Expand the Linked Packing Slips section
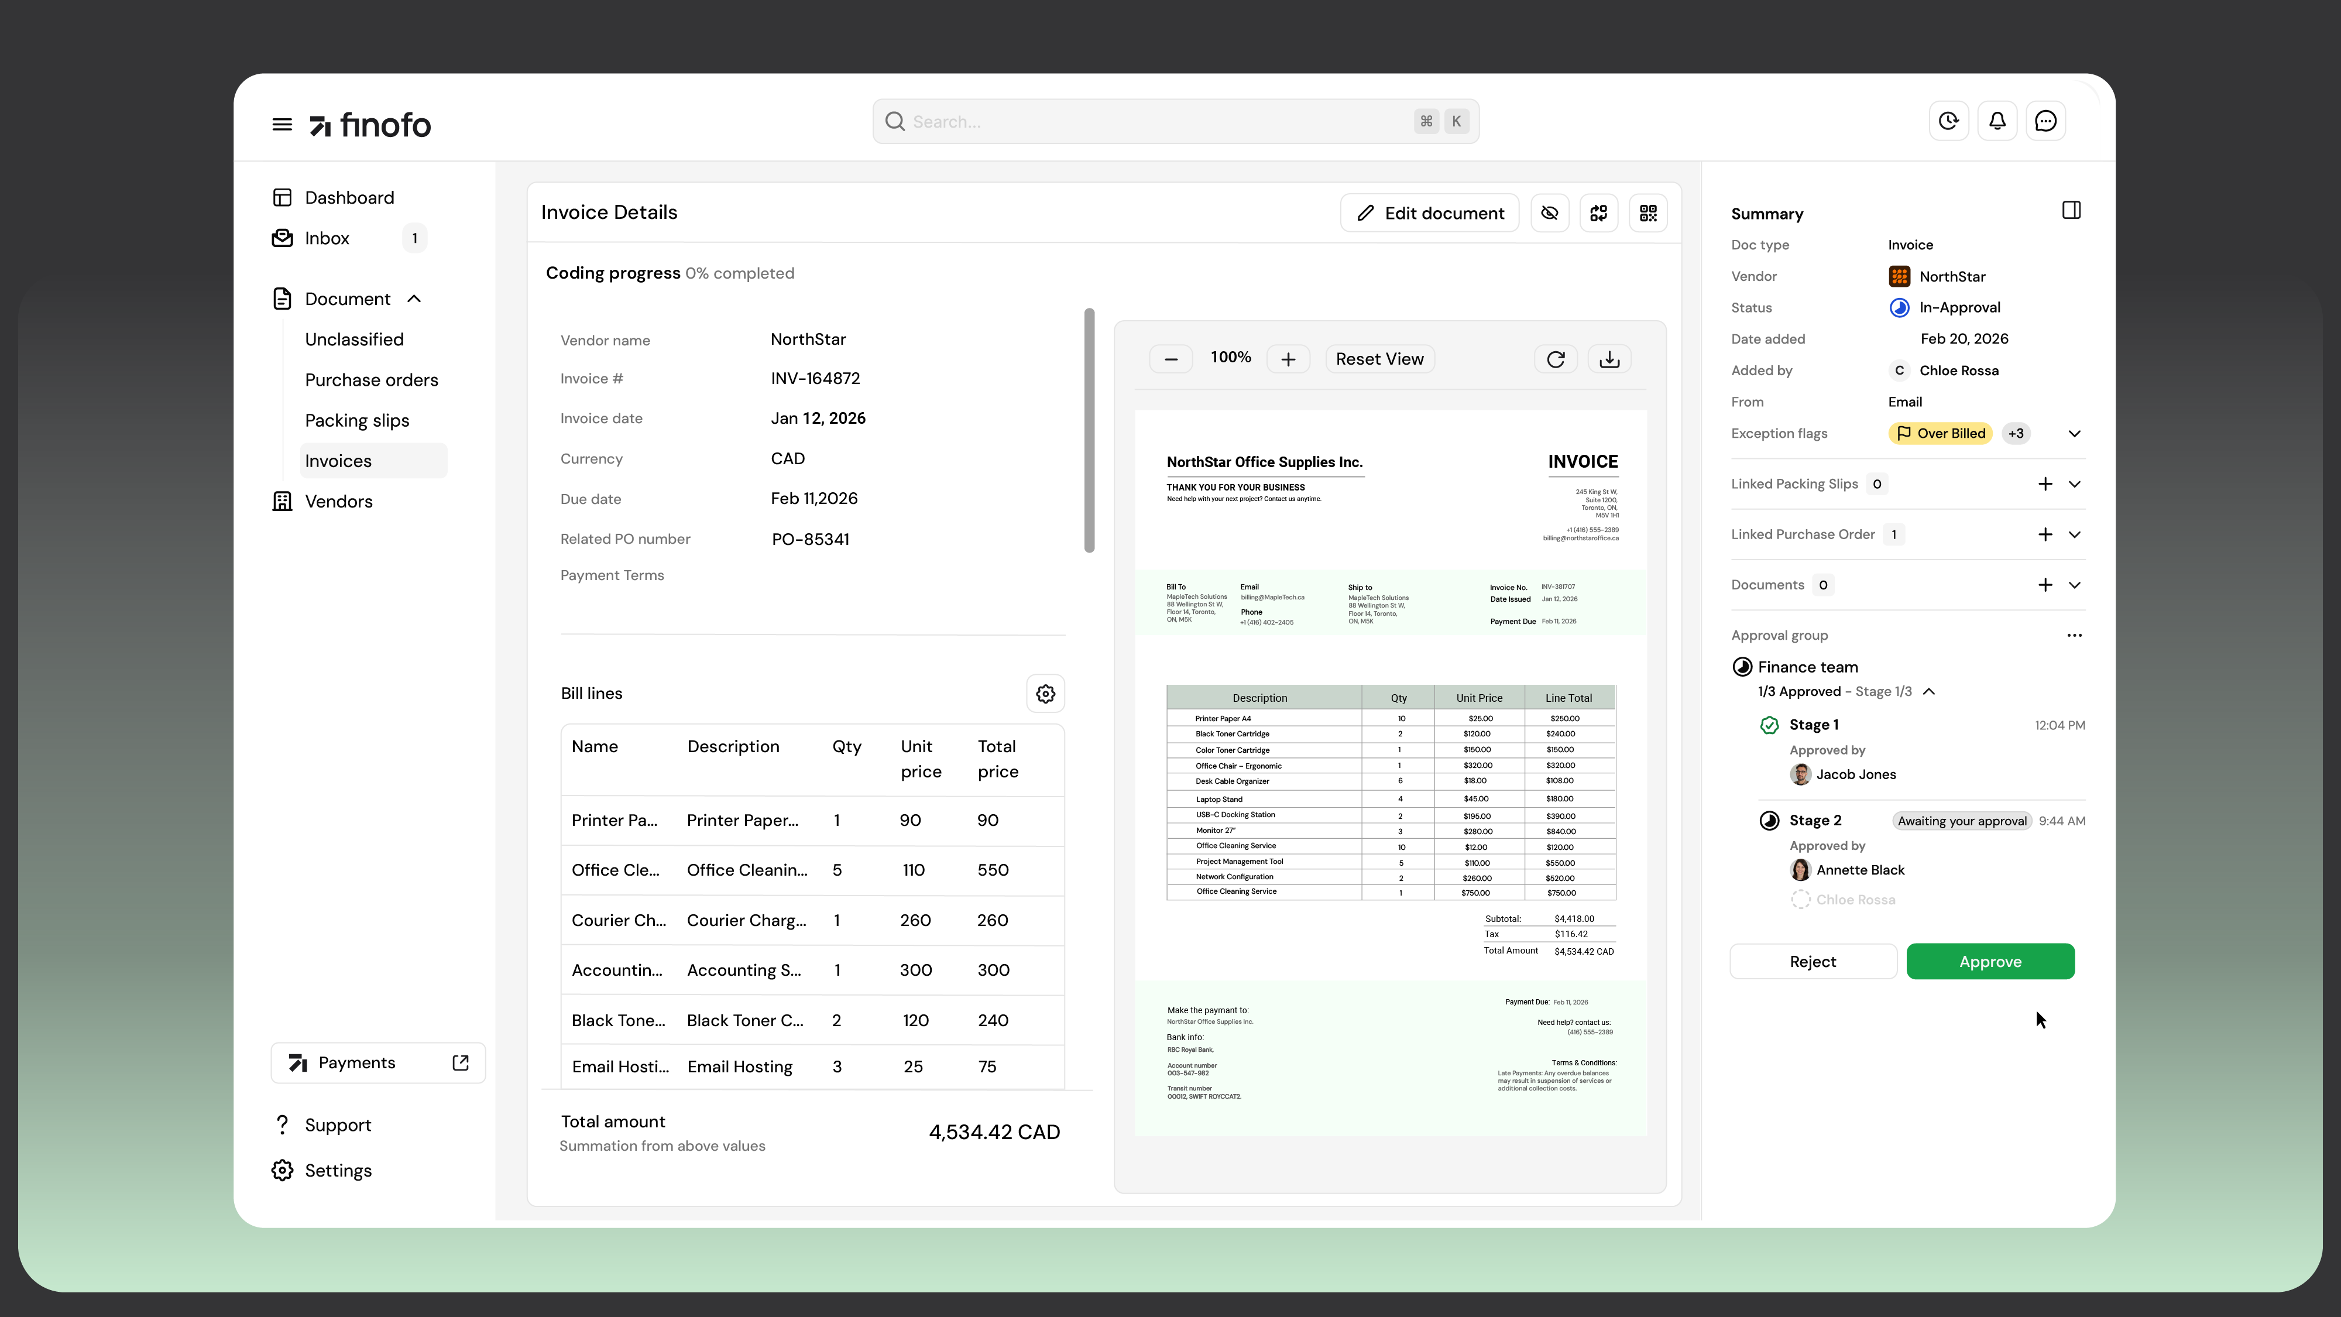2341x1317 pixels. coord(2075,483)
